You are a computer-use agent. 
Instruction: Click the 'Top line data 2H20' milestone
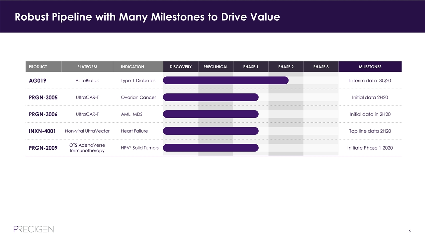(x=370, y=131)
